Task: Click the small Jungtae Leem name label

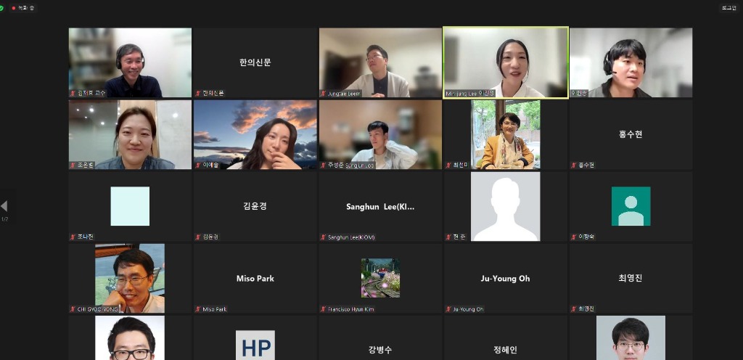Action: click(x=345, y=94)
